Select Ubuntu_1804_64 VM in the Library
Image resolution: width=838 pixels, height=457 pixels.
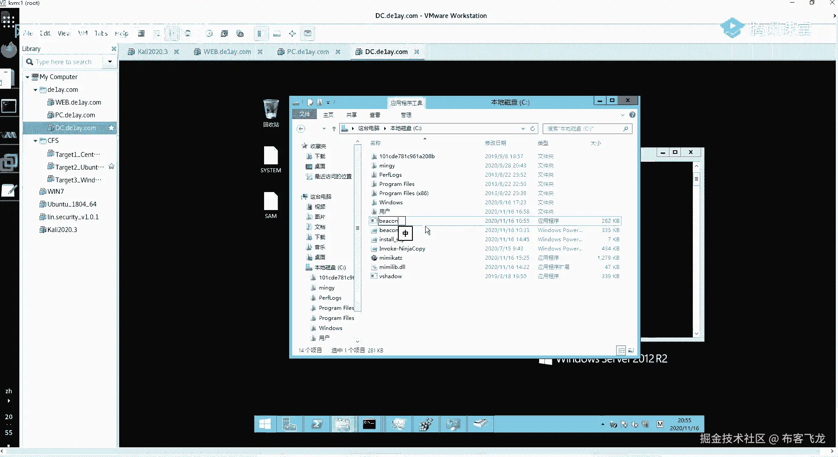[68, 204]
